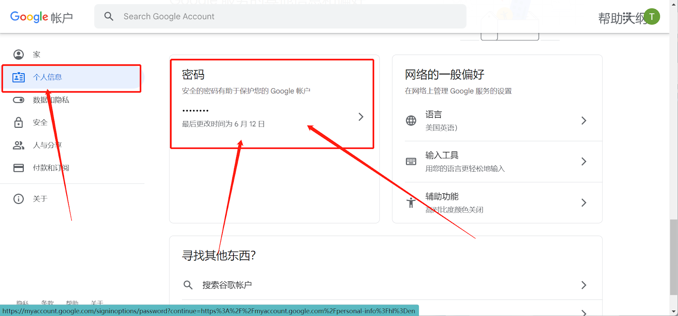
Task: Click the 输入工具 keyboard icon
Action: pyautogui.click(x=411, y=162)
